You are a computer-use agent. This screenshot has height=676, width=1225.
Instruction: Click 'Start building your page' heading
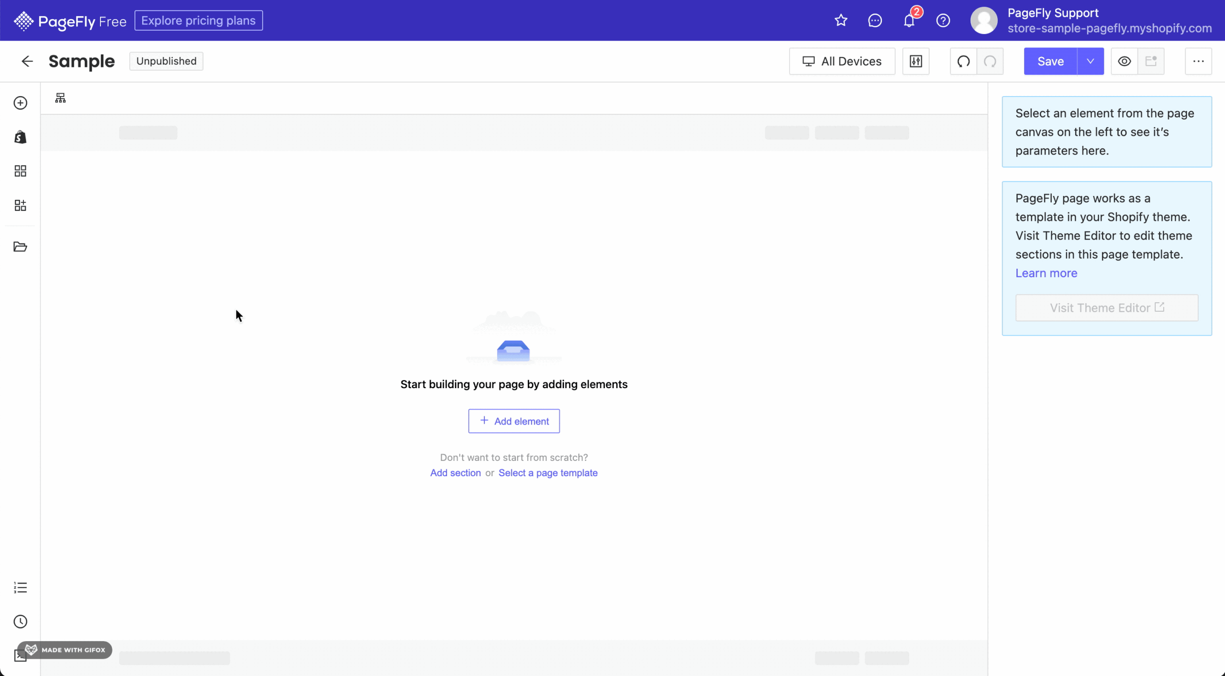pyautogui.click(x=514, y=384)
